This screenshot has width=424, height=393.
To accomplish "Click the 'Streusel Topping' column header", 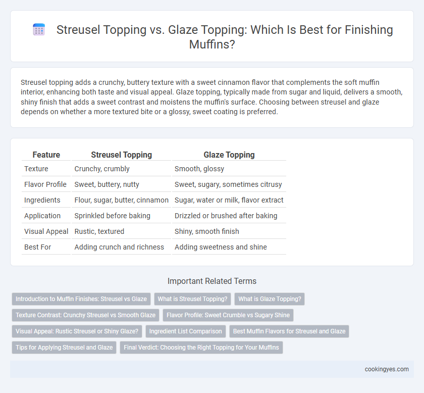I will click(122, 155).
